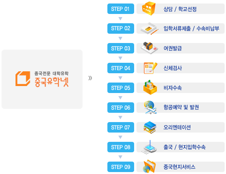
Task: Open the medical checkup form icon
Action: click(150, 68)
